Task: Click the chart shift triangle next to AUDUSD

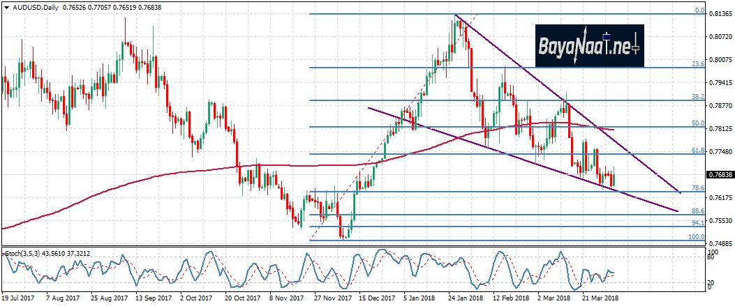Action: [x=6, y=7]
